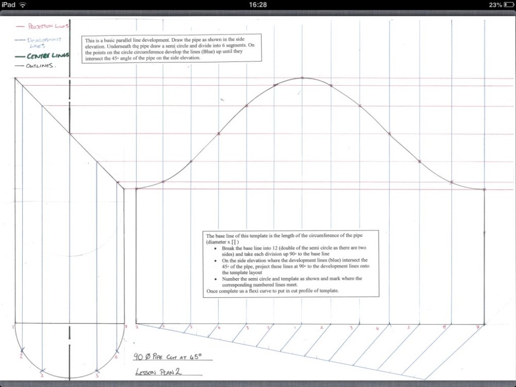
Task: Click the '90 Ø Pipe Cut at 45°' title
Action: pyautogui.click(x=167, y=357)
